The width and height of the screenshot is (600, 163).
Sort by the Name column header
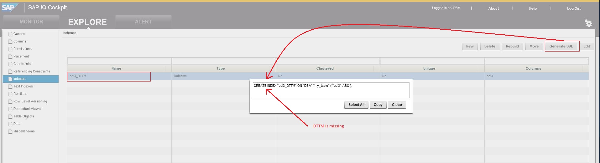[116, 68]
